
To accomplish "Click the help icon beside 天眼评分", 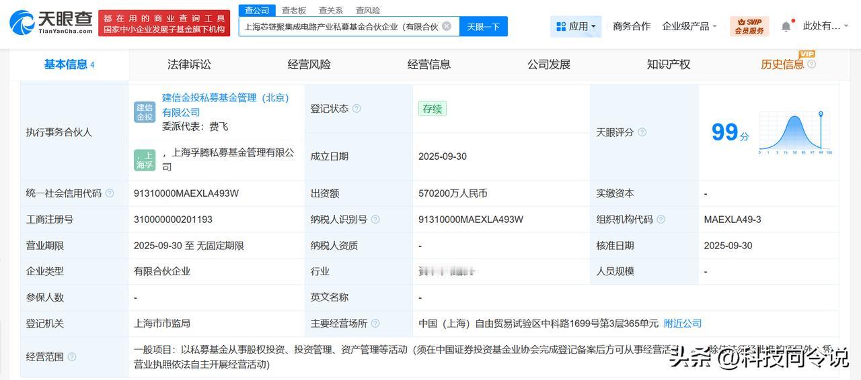I will click(642, 132).
